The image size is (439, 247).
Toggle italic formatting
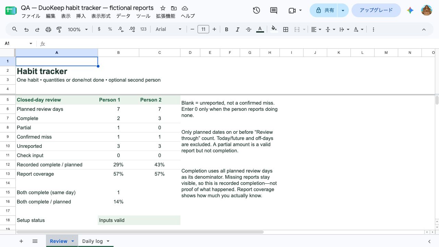[237, 30]
